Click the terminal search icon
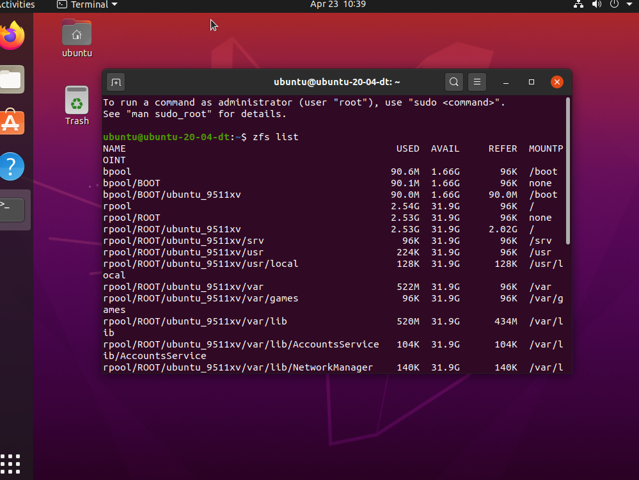The image size is (639, 480). [x=454, y=82]
